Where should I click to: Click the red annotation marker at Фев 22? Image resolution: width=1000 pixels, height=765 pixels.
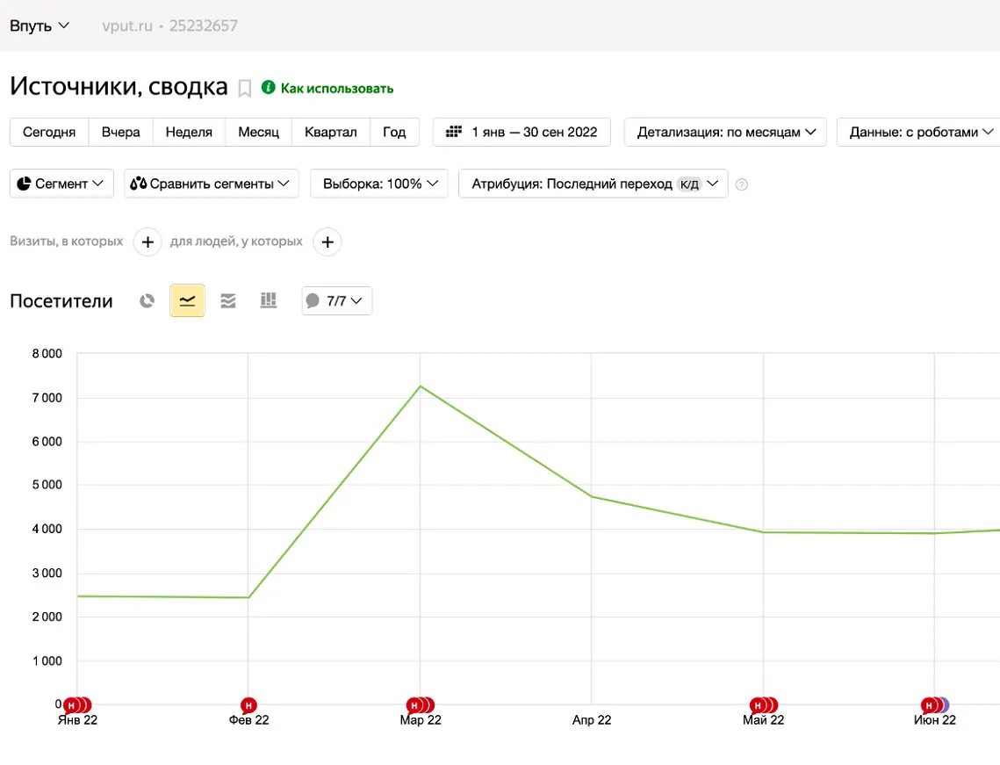point(248,705)
